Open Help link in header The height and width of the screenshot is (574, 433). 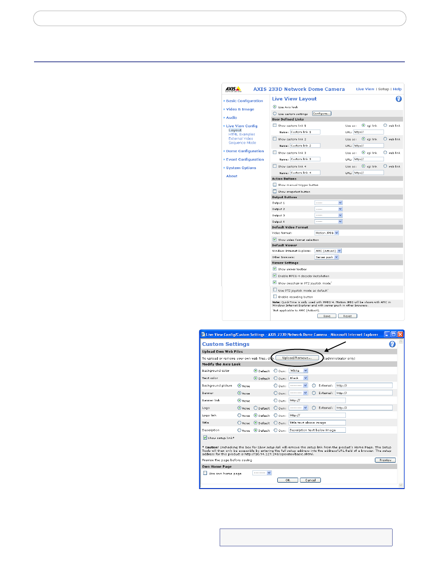coord(398,89)
